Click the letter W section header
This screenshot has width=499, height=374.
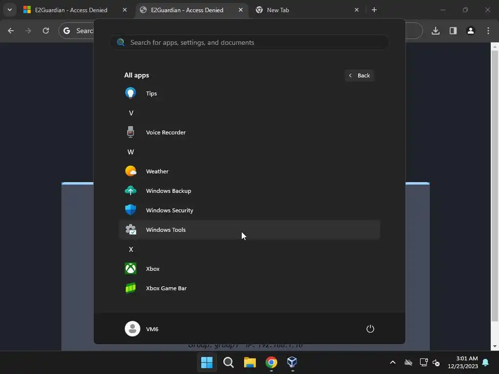point(131,152)
